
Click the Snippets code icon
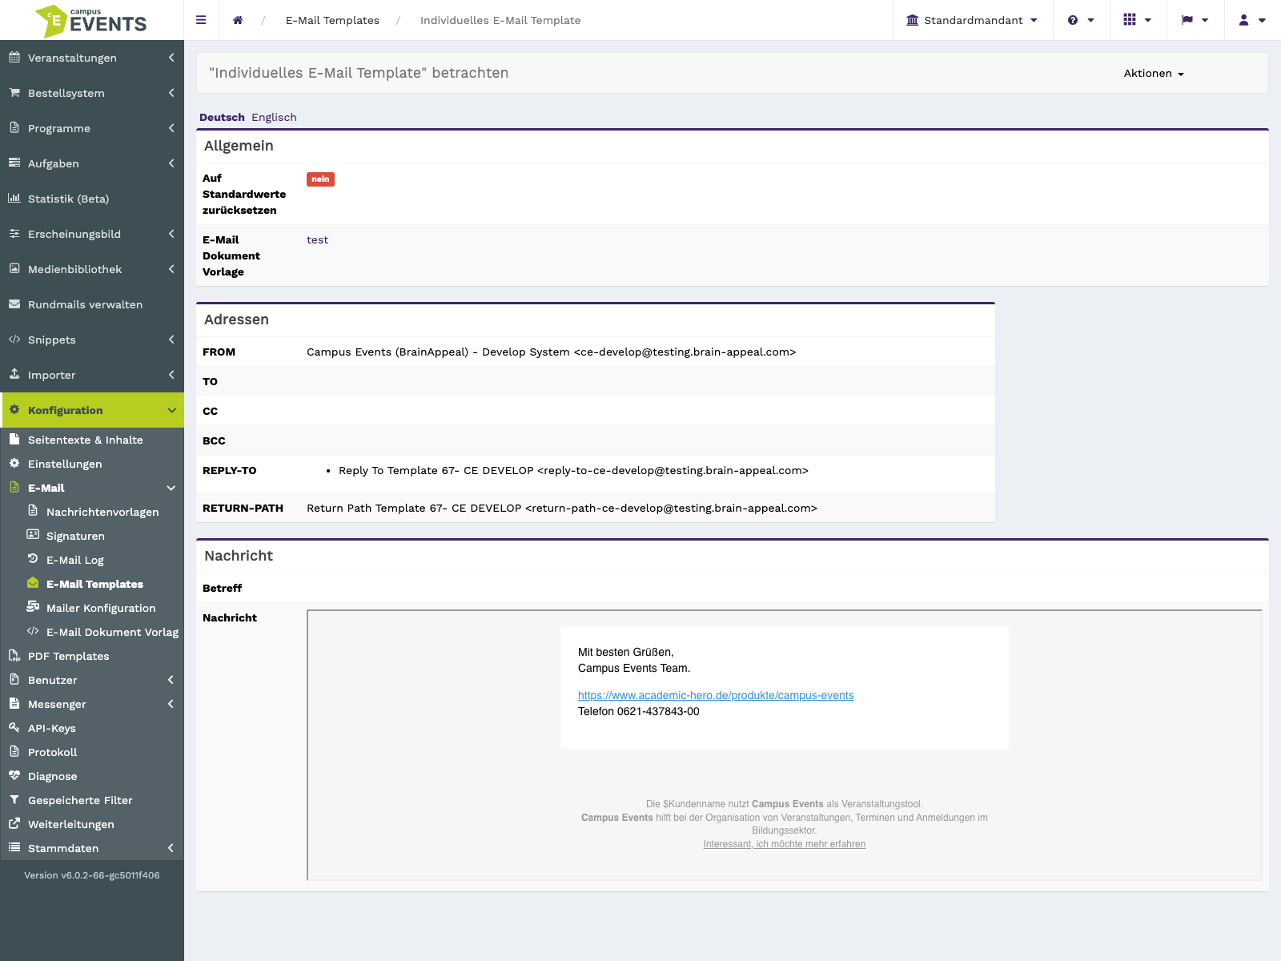click(14, 339)
